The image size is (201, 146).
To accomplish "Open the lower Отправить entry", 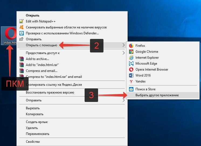I will coord(72,100).
